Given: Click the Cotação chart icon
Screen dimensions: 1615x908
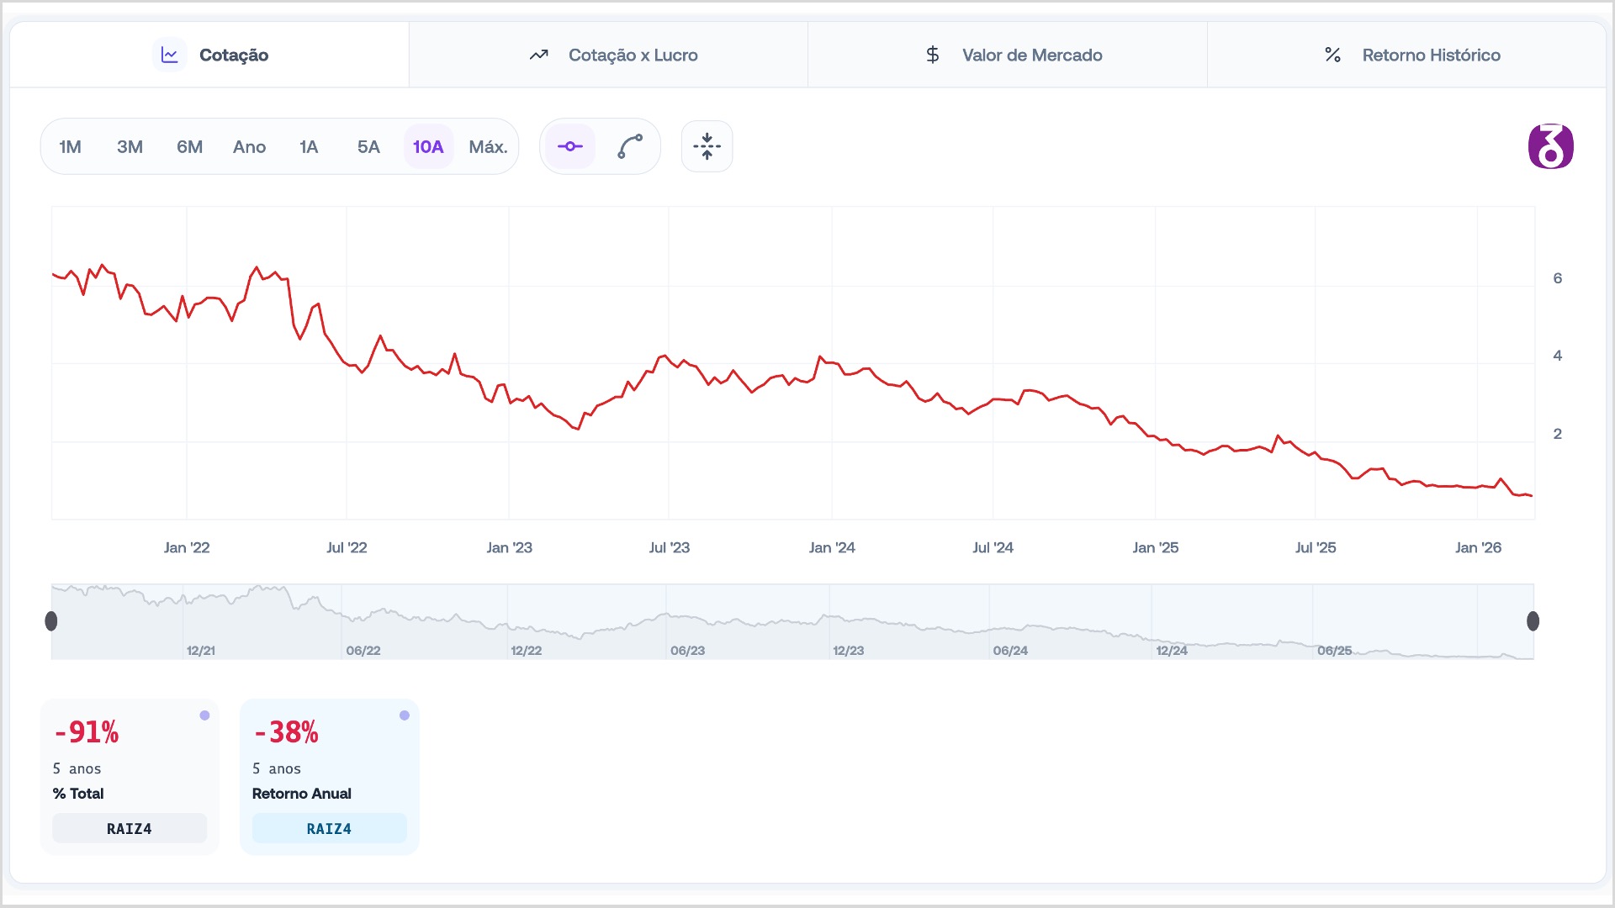Looking at the screenshot, I should pos(170,55).
